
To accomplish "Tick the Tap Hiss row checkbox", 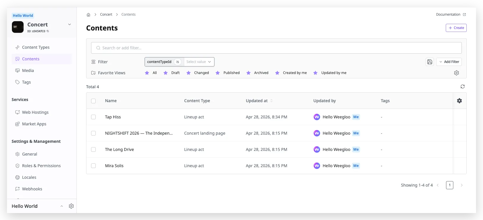I will coord(93,117).
